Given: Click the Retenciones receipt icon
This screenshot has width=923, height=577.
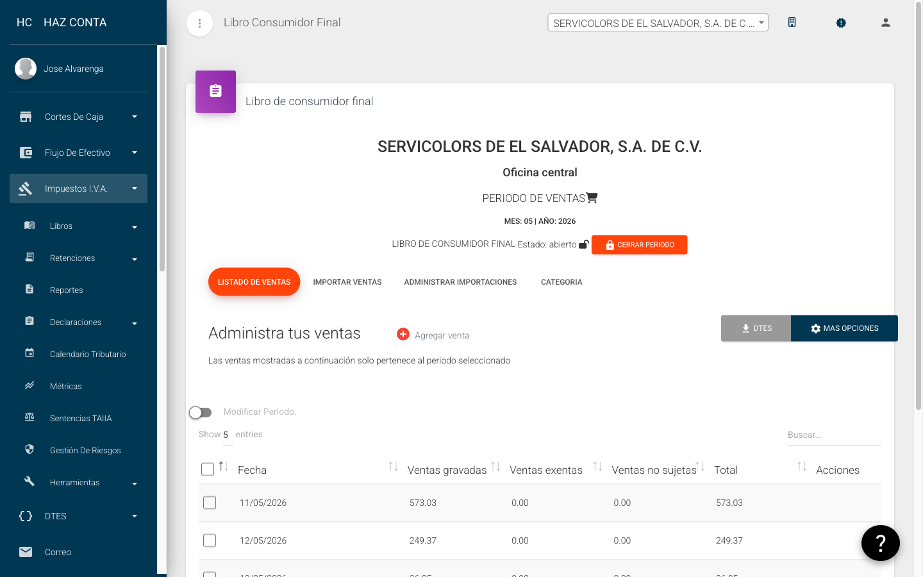Looking at the screenshot, I should click(29, 257).
